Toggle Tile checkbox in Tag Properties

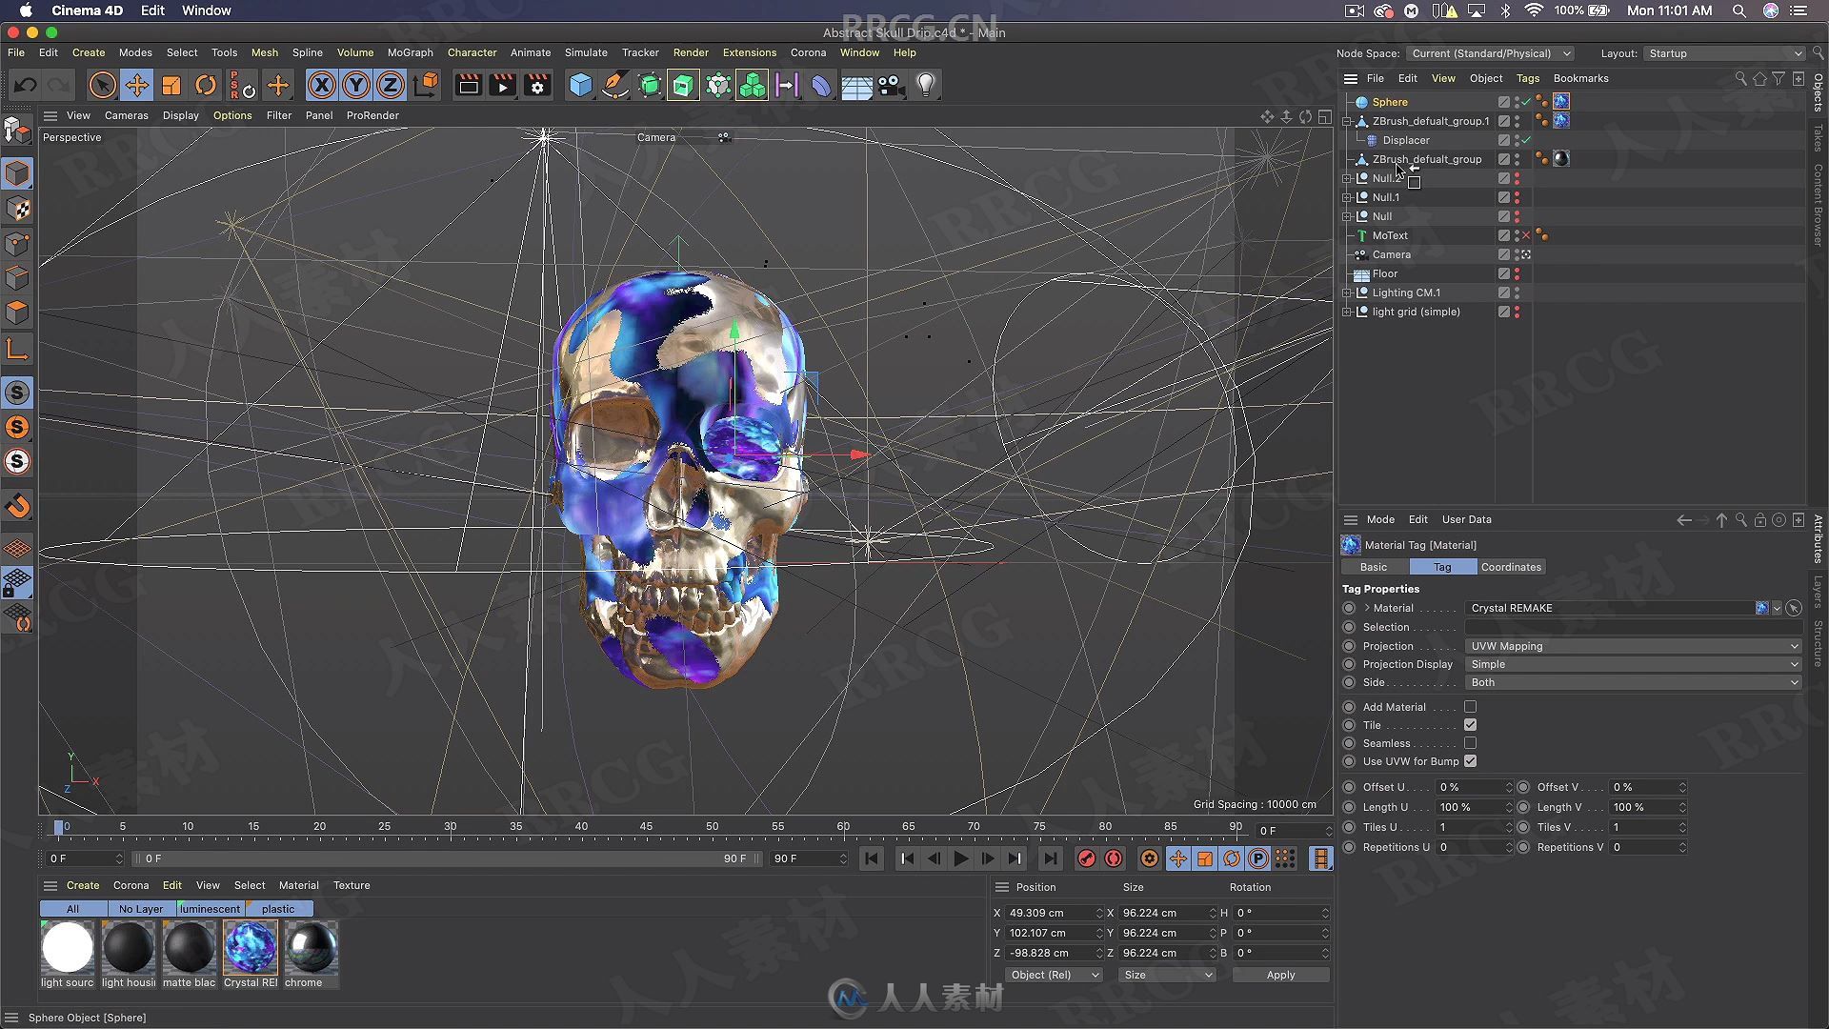pos(1470,725)
